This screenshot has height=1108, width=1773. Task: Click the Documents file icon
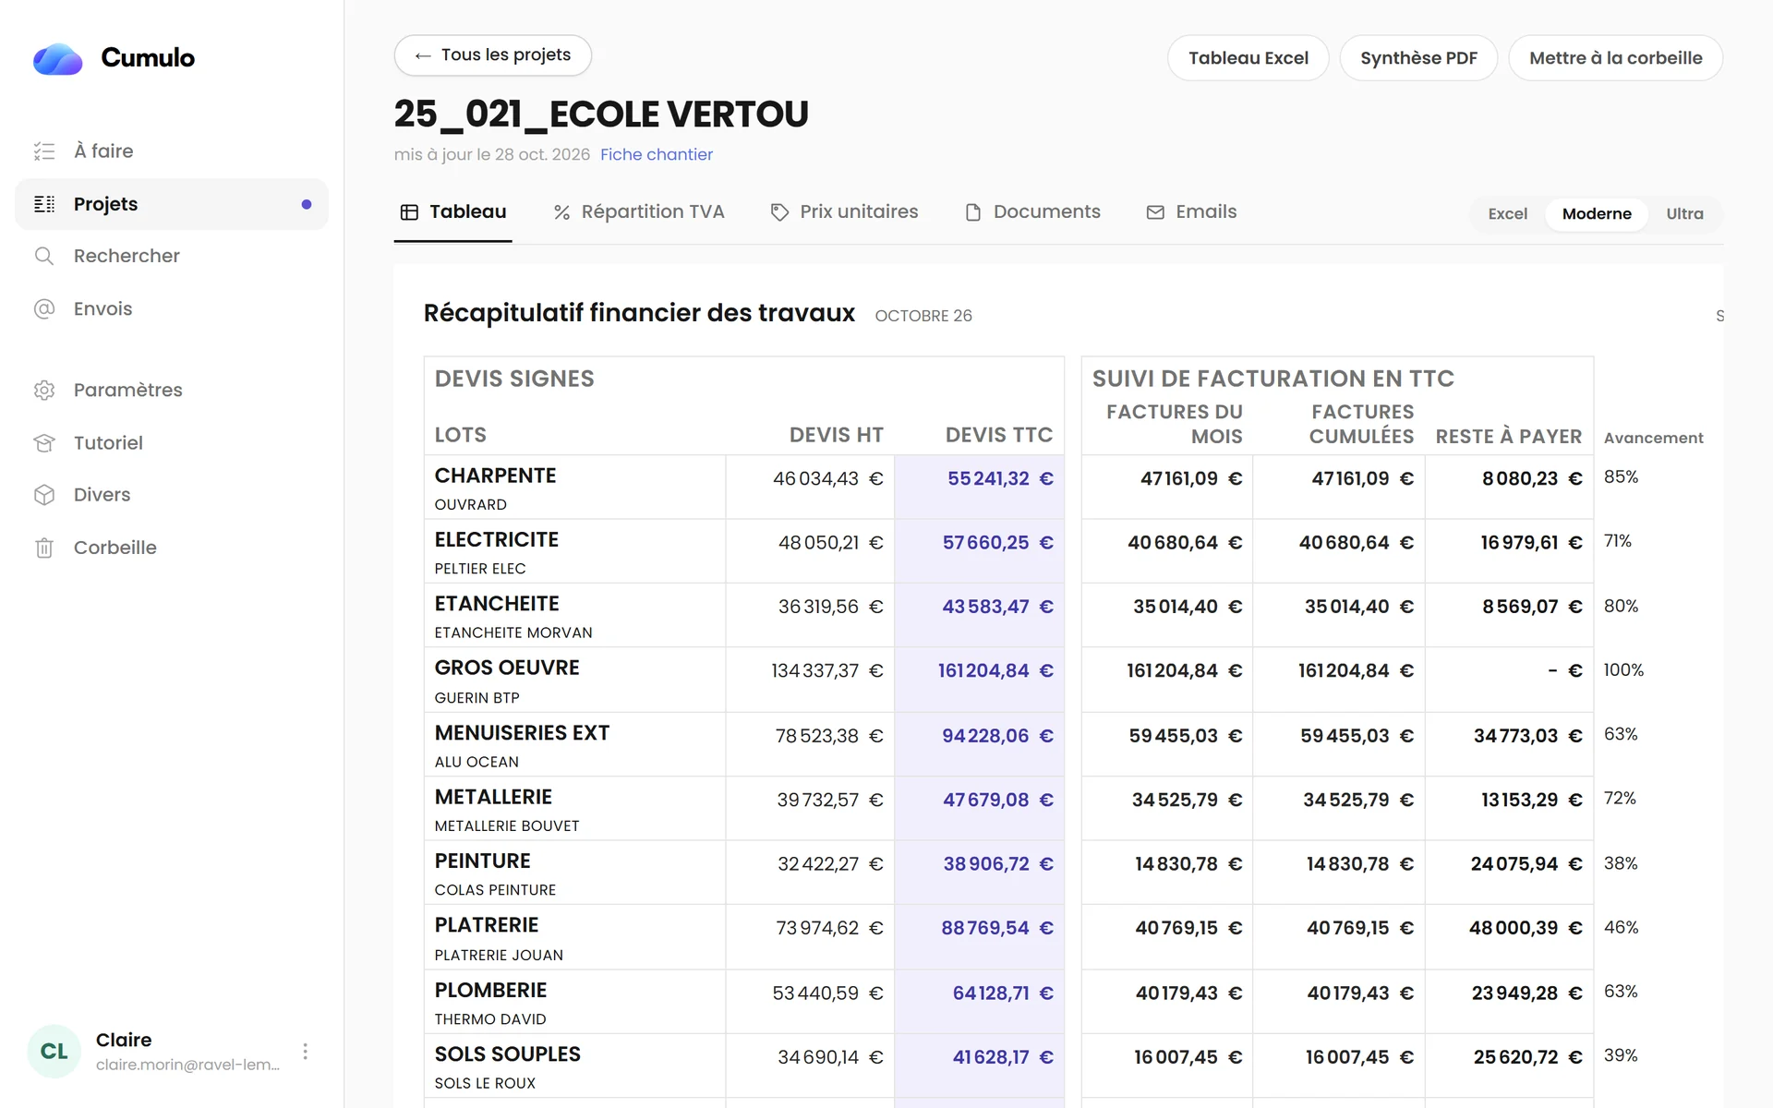point(973,212)
